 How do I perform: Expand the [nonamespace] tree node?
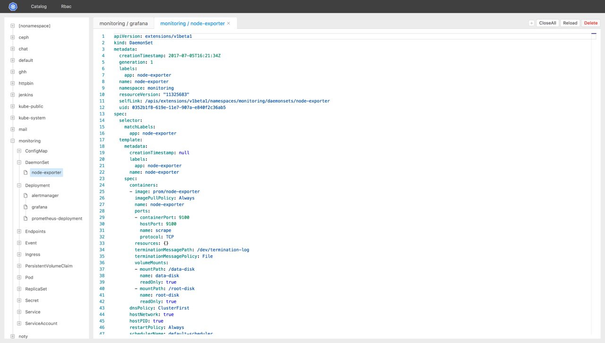click(x=13, y=26)
